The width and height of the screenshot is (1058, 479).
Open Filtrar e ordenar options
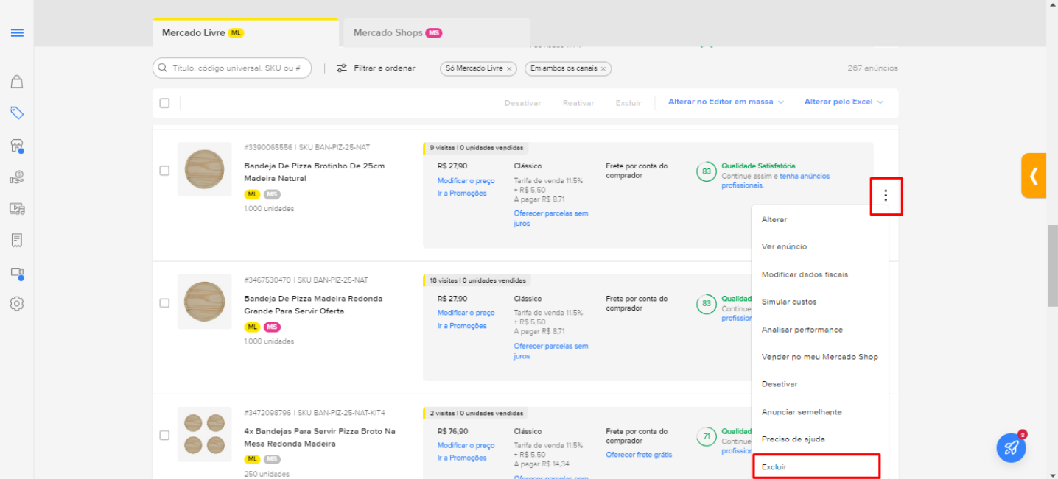376,68
